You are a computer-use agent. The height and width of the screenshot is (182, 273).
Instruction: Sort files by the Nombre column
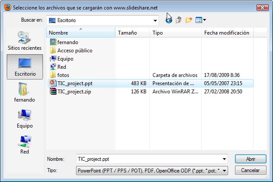(81, 32)
